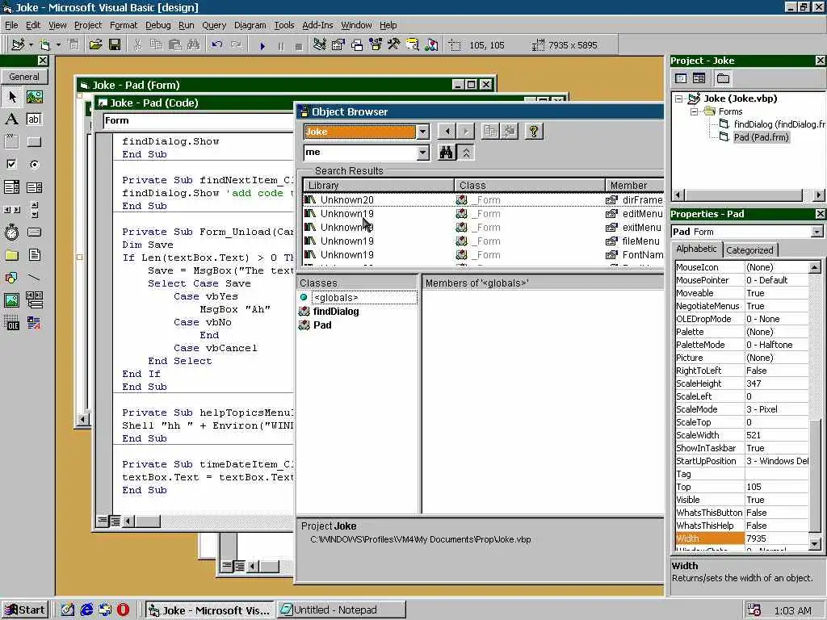Click the Object Browser help question-mark icon
The width and height of the screenshot is (827, 620).
(533, 132)
